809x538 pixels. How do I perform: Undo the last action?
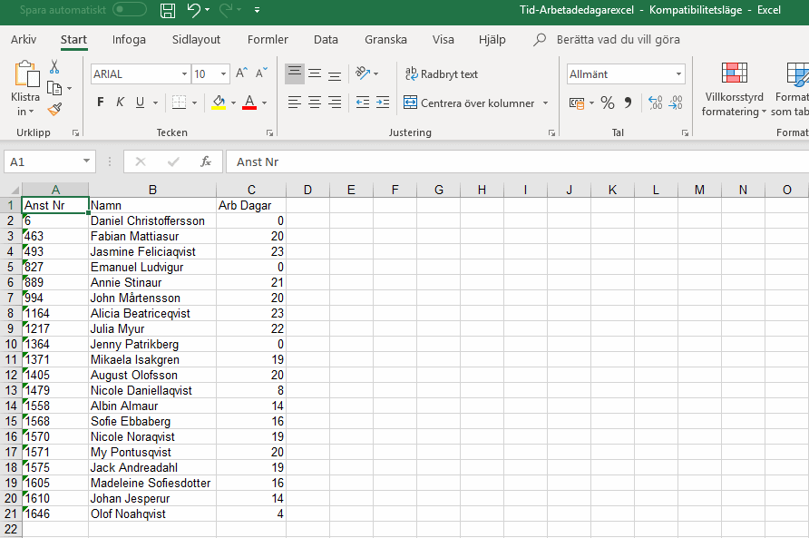[193, 10]
